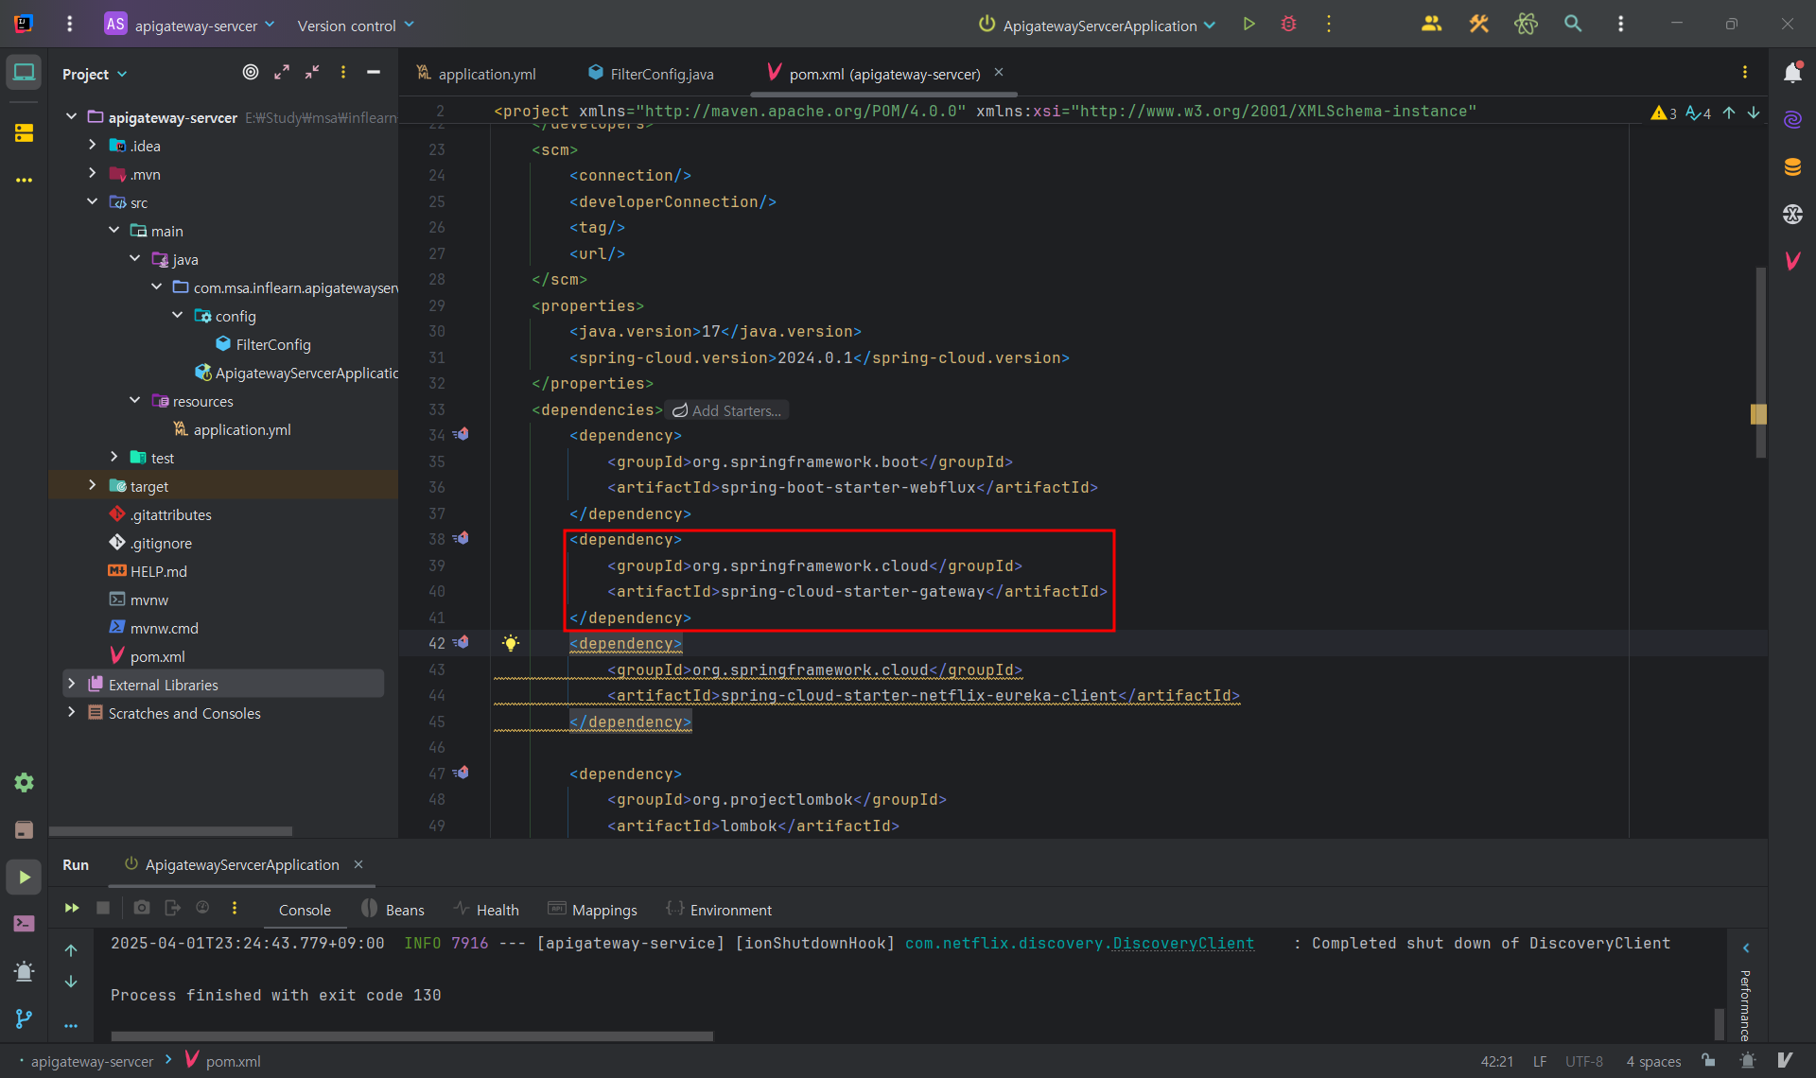Expand the target folder
This screenshot has height=1078, width=1816.
[92, 485]
